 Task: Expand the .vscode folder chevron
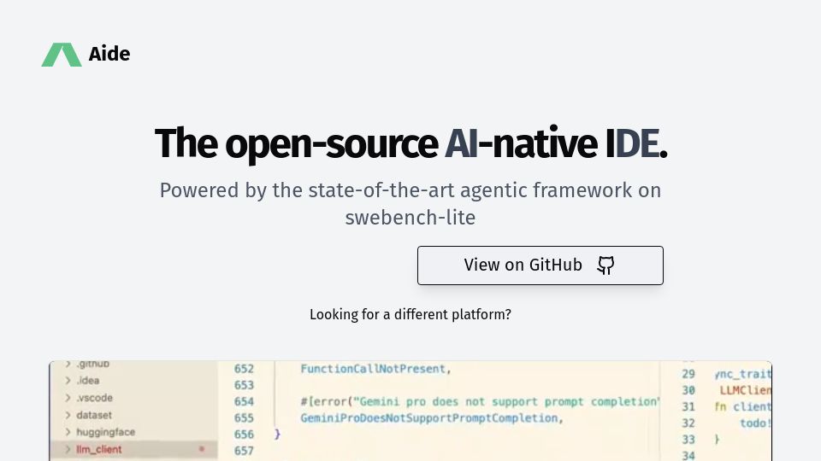point(68,398)
